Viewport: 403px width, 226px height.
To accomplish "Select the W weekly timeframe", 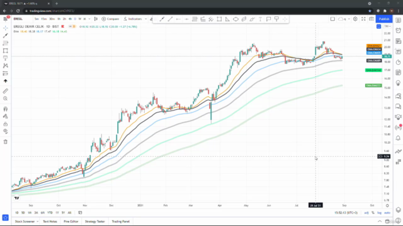I will click(80, 19).
